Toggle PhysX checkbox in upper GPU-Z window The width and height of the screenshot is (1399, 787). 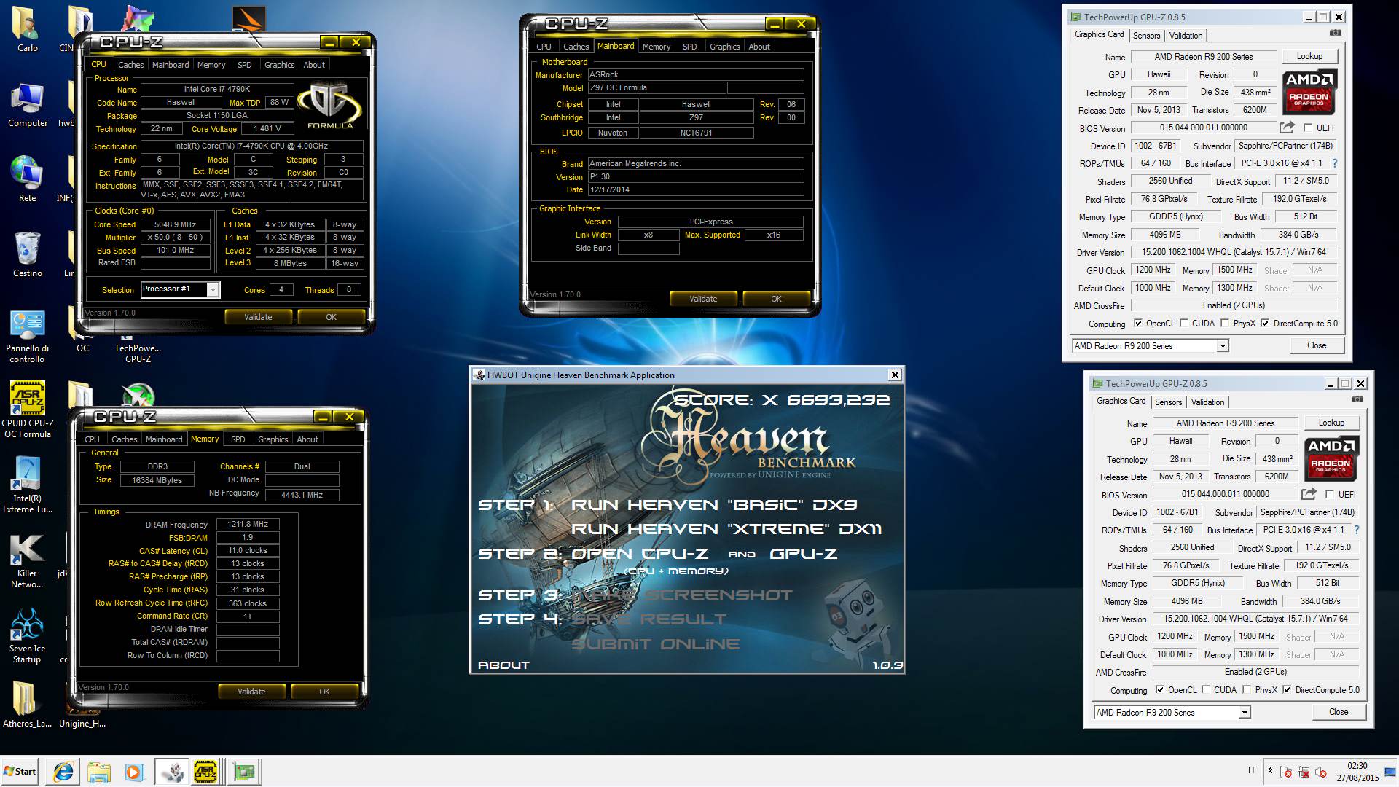pos(1226,324)
